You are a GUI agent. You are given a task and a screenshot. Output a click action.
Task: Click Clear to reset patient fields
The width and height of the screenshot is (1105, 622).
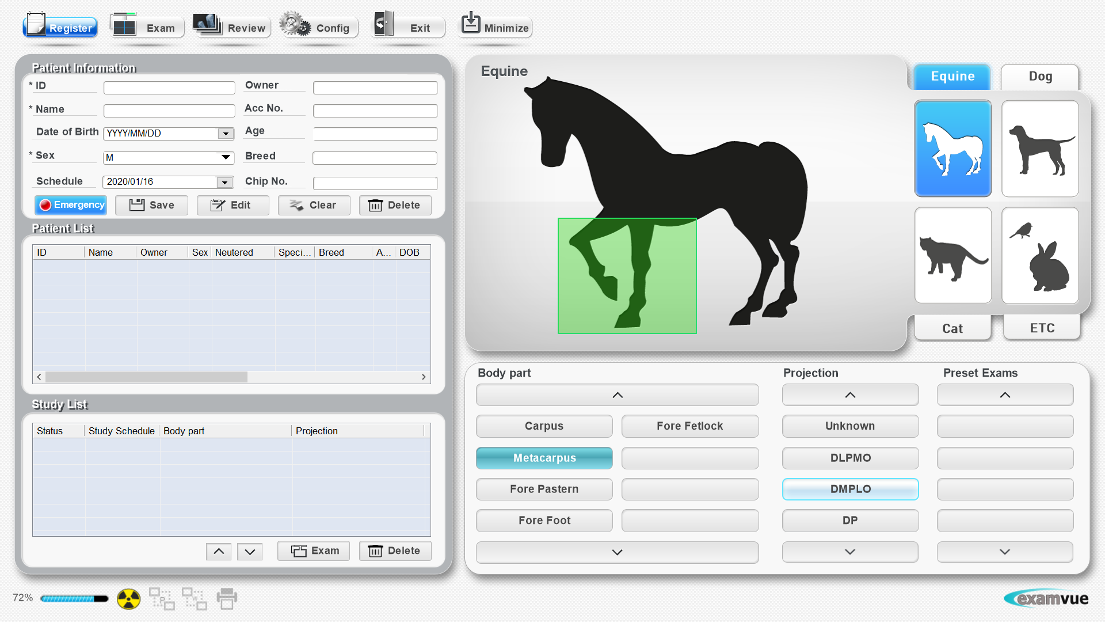click(x=314, y=205)
